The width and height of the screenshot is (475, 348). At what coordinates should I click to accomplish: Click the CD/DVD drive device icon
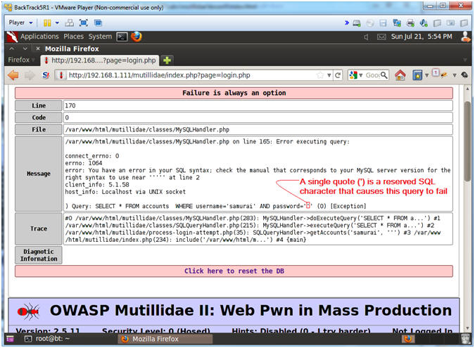click(x=370, y=23)
